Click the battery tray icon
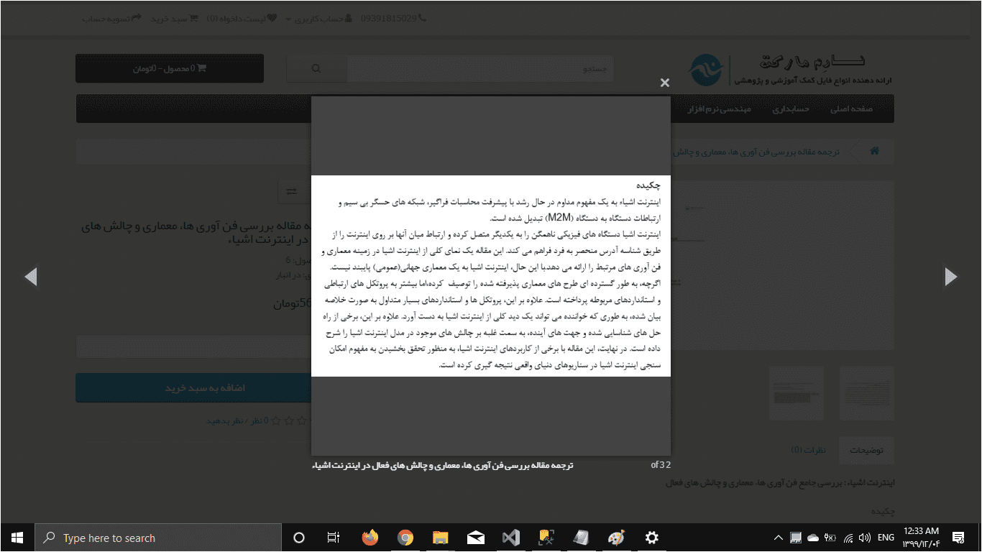Image resolution: width=982 pixels, height=552 pixels. pos(830,538)
